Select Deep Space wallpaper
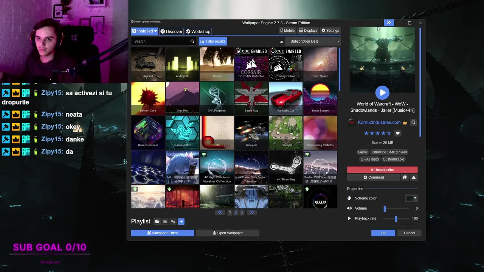 (x=320, y=64)
